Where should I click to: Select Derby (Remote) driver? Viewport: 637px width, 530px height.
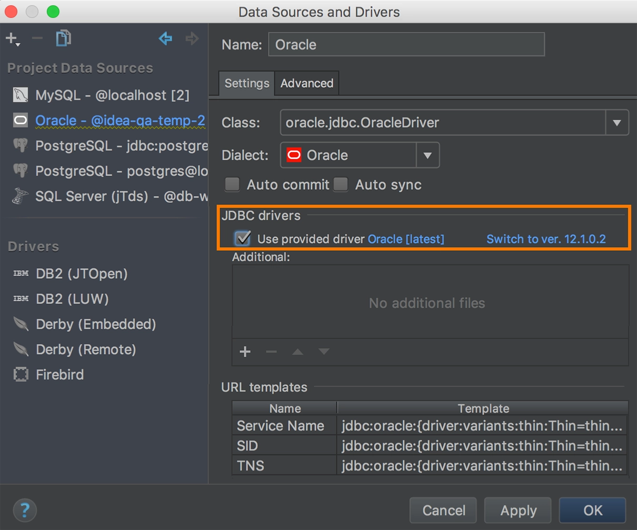pyautogui.click(x=86, y=349)
